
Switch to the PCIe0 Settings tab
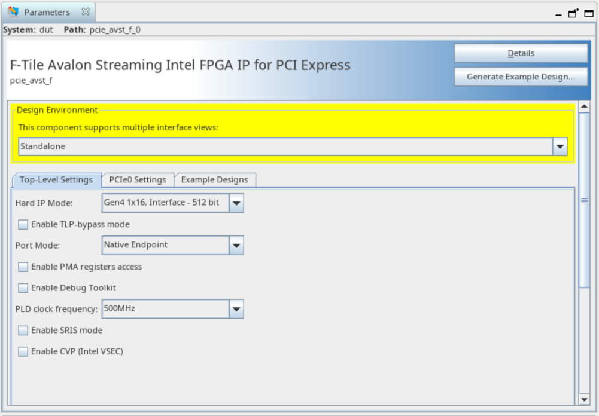[138, 180]
